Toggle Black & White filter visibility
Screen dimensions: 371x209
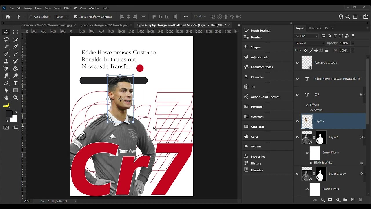tap(311, 163)
